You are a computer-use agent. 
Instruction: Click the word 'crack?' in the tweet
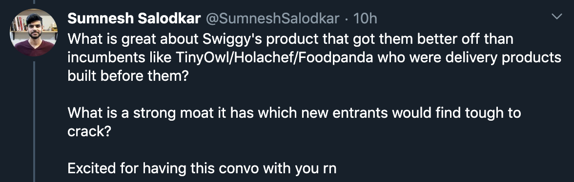[x=89, y=131]
